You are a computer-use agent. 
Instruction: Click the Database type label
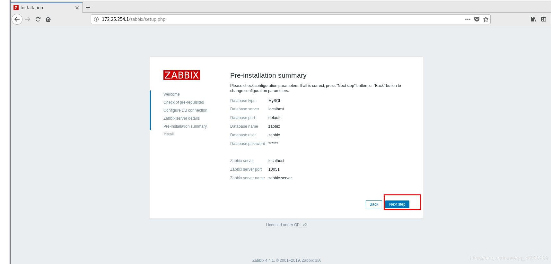[x=243, y=101]
